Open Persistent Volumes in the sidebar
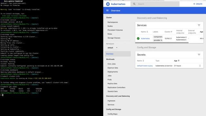 [115, 30]
